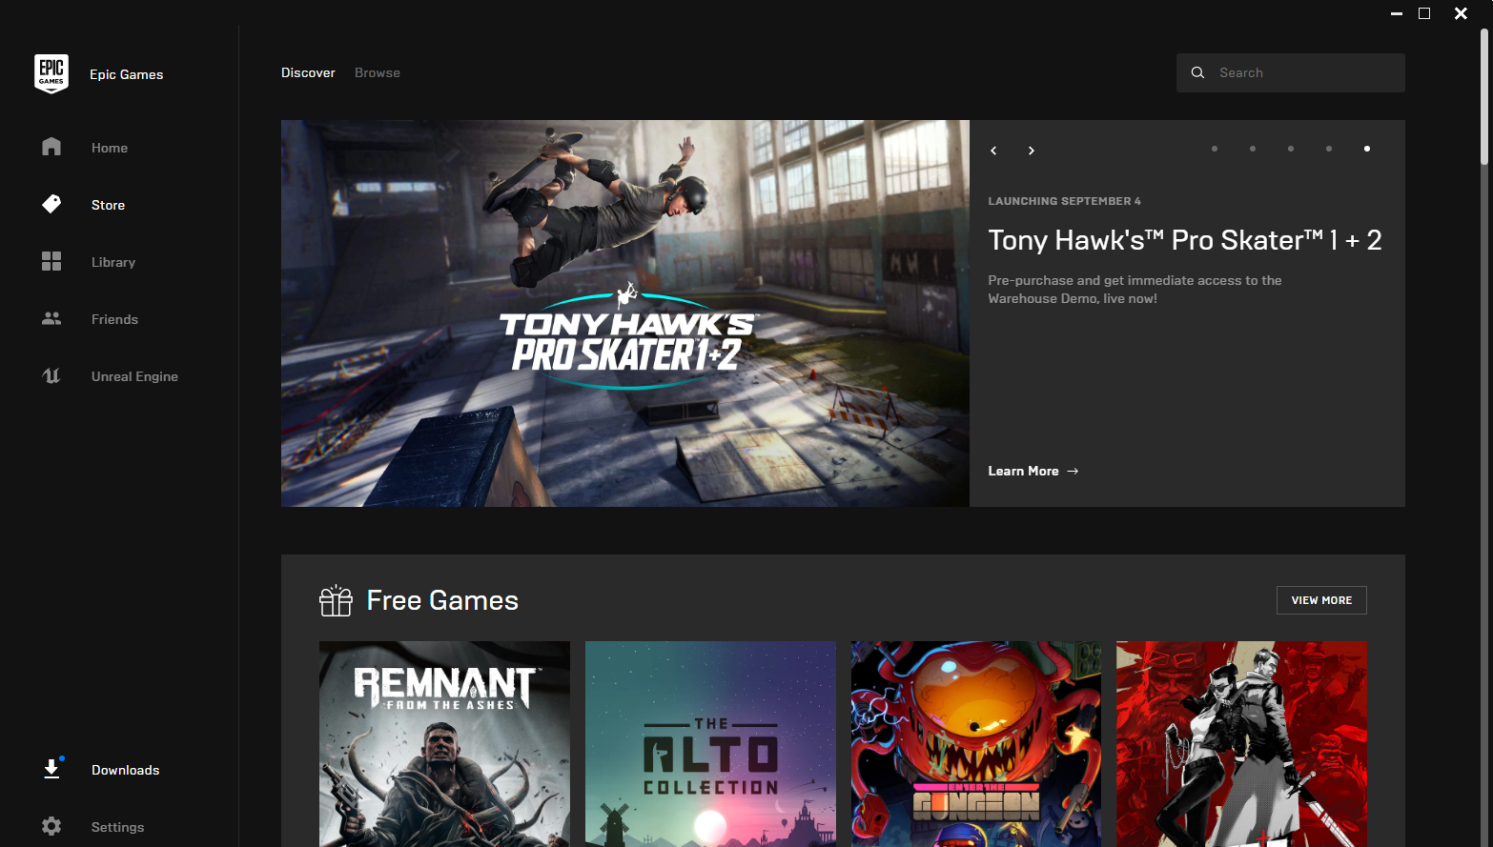Maximize the Epic Games window
Viewport: 1493px width, 847px height.
1424,13
